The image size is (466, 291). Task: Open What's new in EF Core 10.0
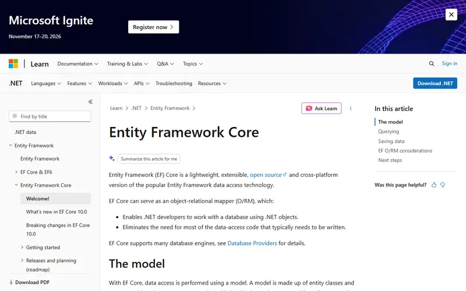(57, 212)
